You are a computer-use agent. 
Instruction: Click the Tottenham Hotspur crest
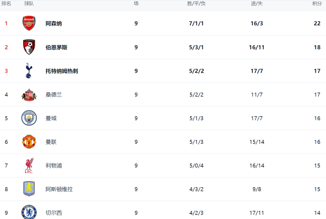click(x=29, y=71)
